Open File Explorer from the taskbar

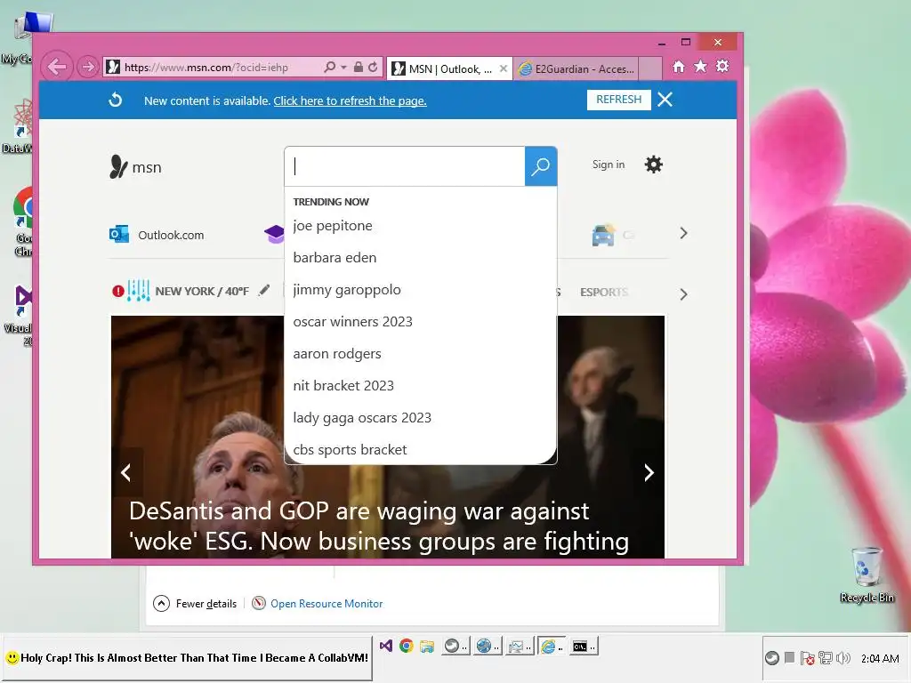coord(427,646)
